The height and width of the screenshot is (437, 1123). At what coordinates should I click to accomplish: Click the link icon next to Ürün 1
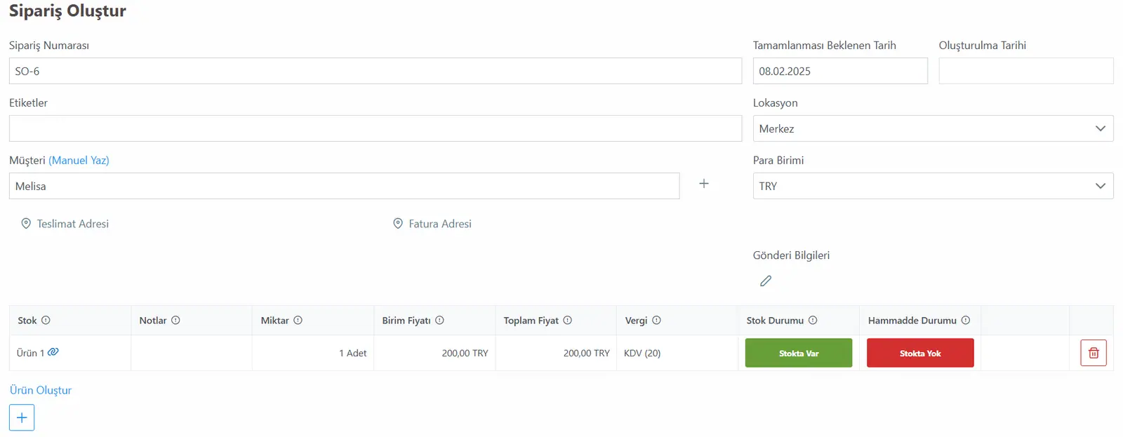click(53, 352)
